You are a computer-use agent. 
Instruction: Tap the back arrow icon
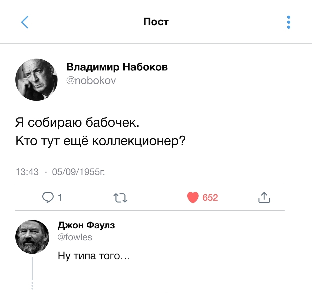pos(25,22)
